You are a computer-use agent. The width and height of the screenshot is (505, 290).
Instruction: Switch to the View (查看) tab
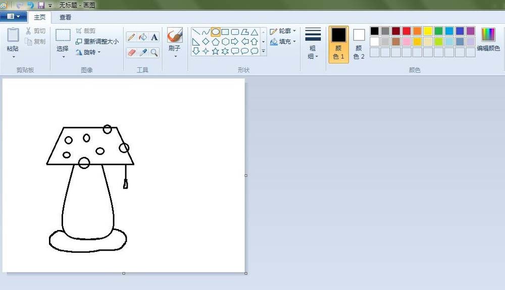(65, 17)
